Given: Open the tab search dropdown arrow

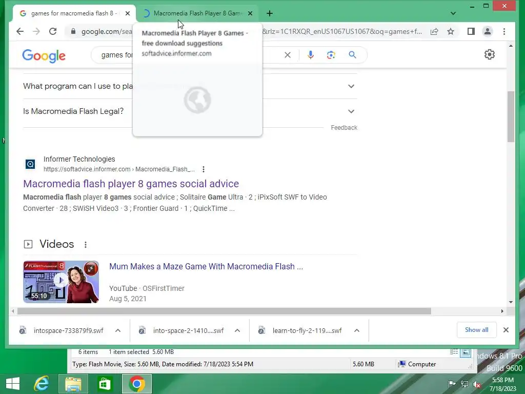Looking at the screenshot, I should (x=453, y=13).
